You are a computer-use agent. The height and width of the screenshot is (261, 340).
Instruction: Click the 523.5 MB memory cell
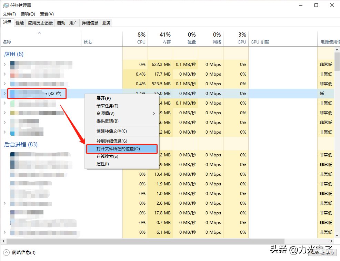point(161,84)
